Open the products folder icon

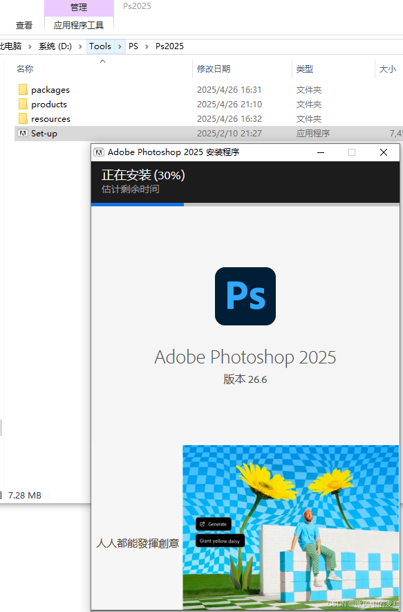pyautogui.click(x=23, y=104)
